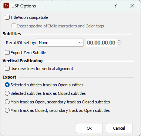The height and width of the screenshot is (136, 141).
Task: Enable Use new lines for vertical alignment
Action: coord(7,69)
